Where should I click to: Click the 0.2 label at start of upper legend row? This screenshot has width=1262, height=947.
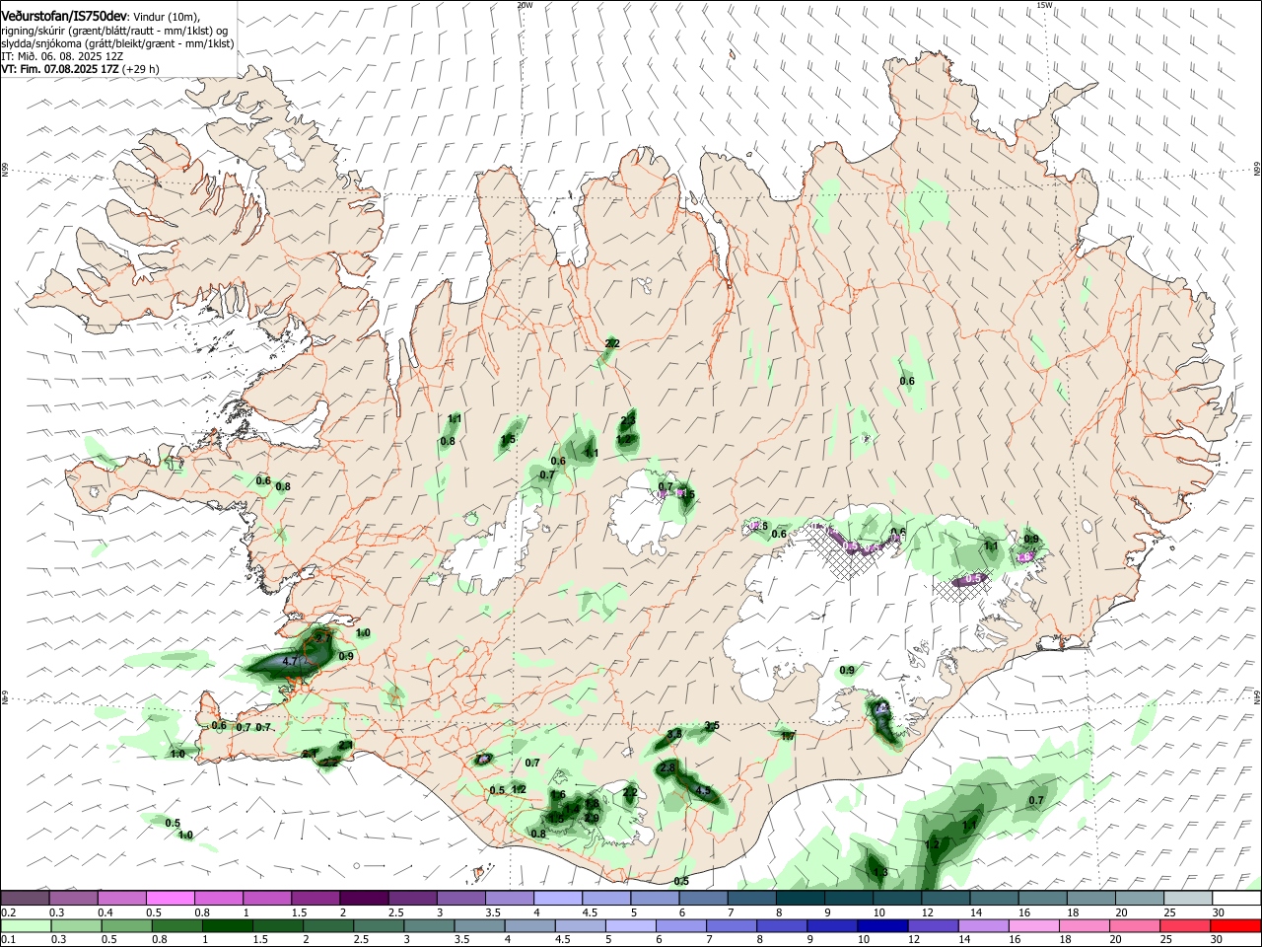9,912
